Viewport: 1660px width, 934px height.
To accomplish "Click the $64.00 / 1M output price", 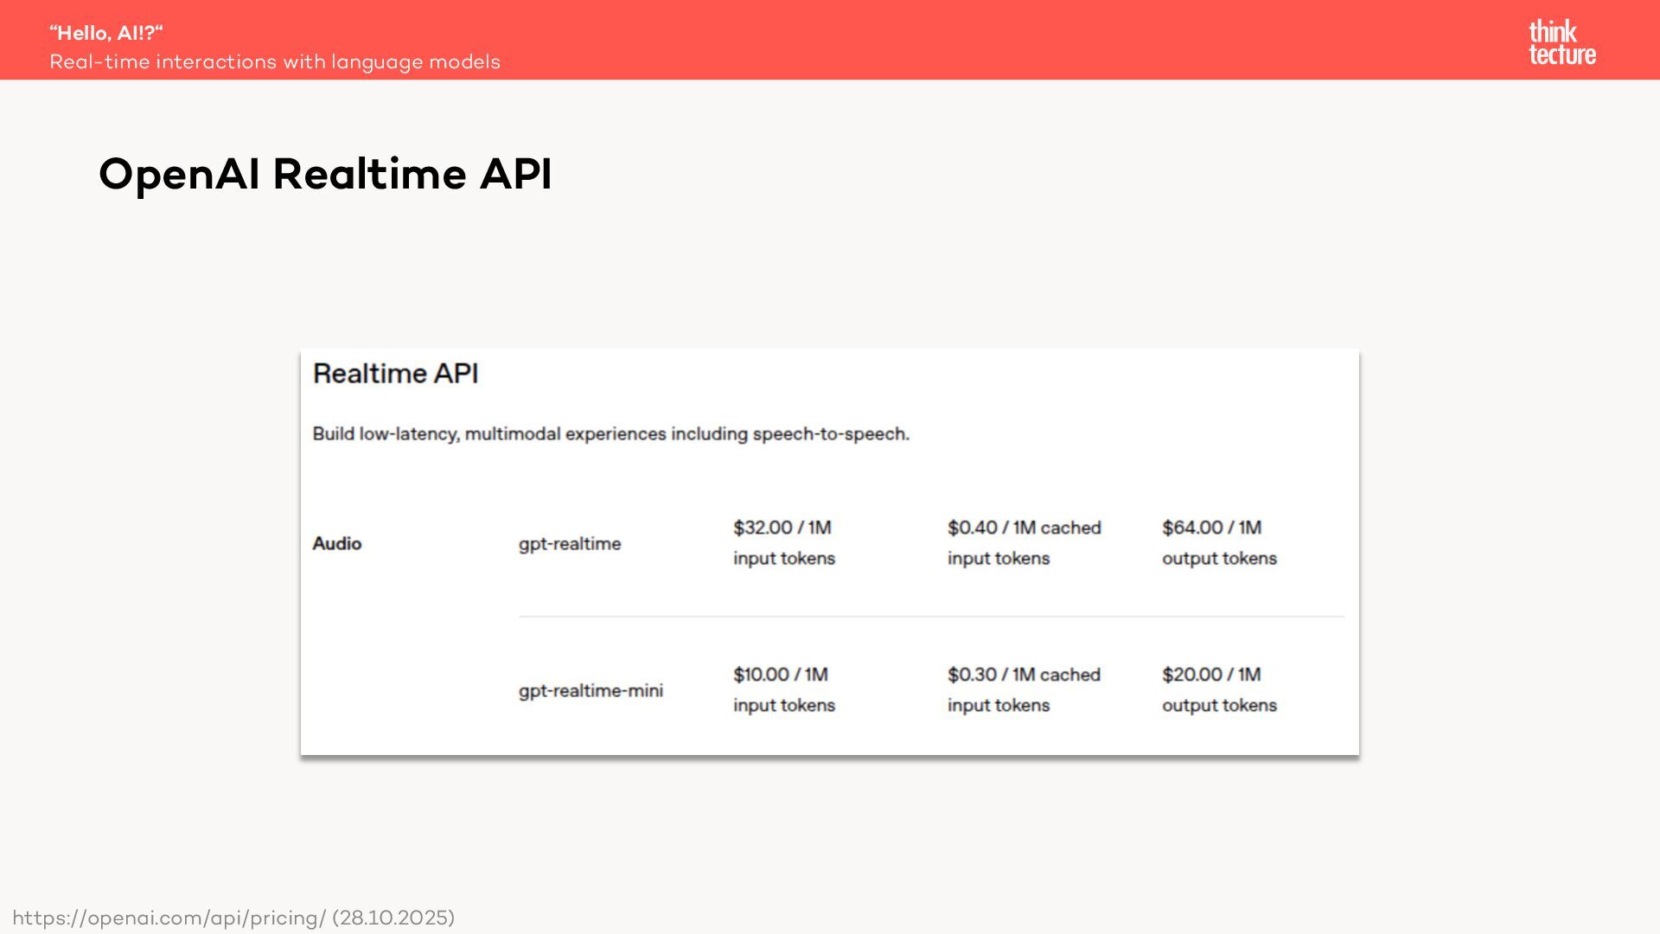I will click(x=1211, y=528).
